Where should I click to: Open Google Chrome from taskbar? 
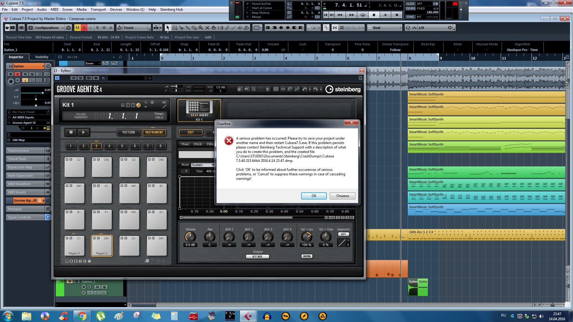click(82, 316)
